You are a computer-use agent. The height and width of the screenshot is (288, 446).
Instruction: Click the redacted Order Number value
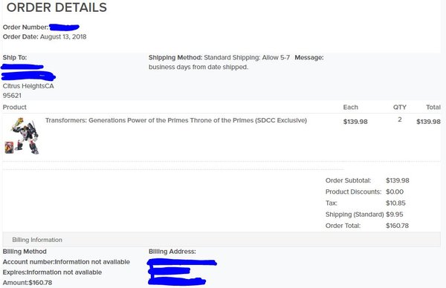[x=64, y=27]
